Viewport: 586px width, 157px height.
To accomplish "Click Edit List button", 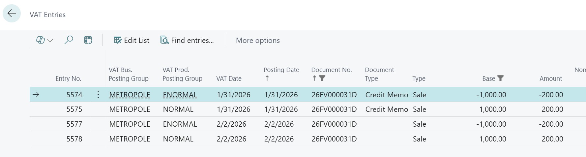I will click(x=132, y=40).
